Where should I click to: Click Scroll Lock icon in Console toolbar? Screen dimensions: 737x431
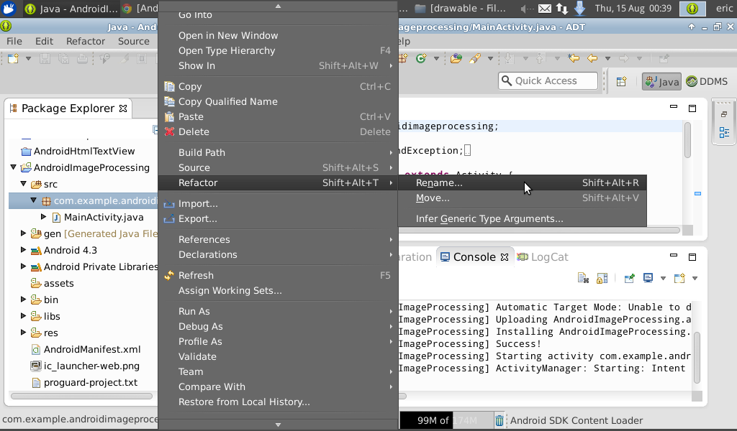602,279
